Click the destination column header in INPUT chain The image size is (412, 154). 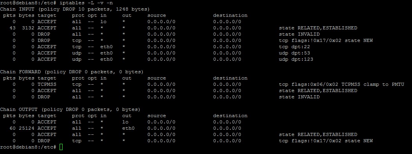click(230, 16)
